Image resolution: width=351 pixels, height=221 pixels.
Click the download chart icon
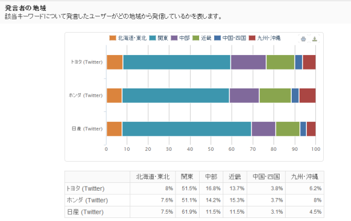click(315, 39)
